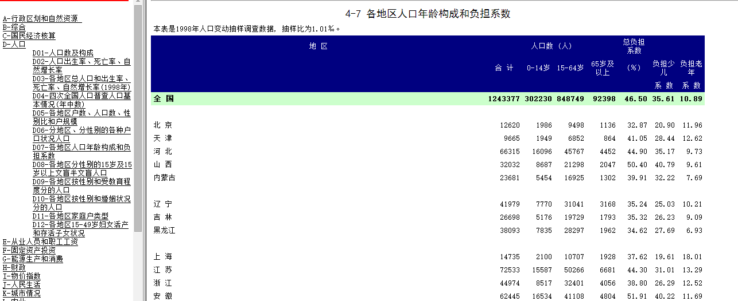Click the 天津 row label
Screen dimensions: 738x301
point(162,138)
